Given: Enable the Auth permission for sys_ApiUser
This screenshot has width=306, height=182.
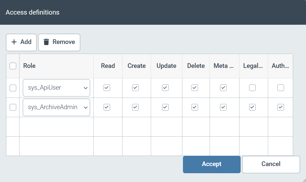Looking at the screenshot, I should tap(280, 88).
